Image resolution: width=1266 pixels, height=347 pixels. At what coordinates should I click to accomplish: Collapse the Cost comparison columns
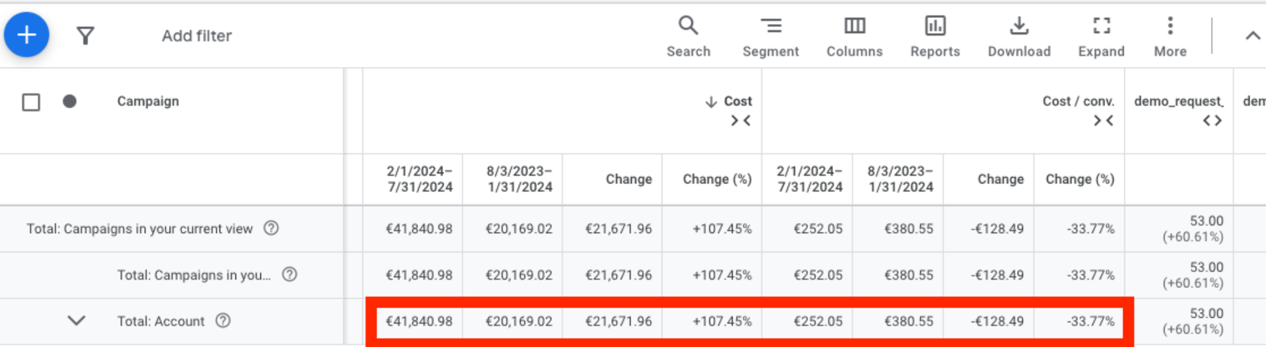(740, 121)
